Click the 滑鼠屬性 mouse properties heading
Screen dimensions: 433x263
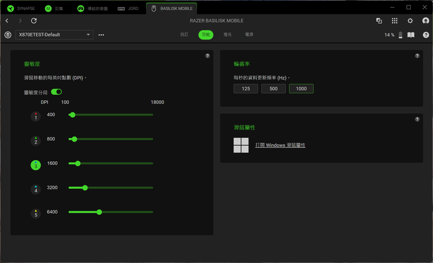tap(244, 127)
